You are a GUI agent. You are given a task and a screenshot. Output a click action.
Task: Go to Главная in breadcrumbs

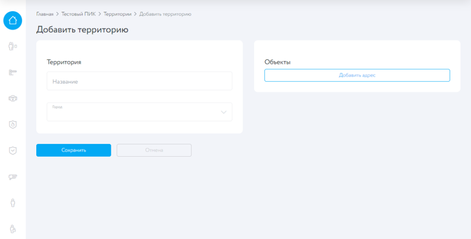click(45, 14)
